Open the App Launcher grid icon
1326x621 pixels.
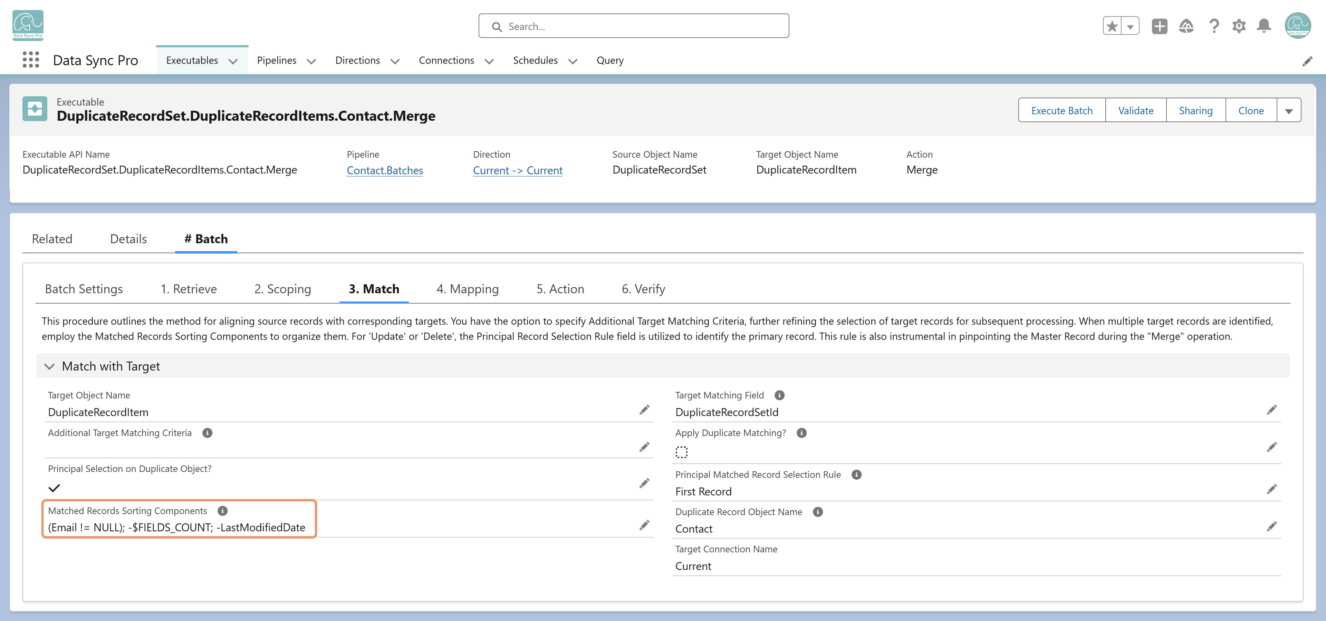pos(31,60)
